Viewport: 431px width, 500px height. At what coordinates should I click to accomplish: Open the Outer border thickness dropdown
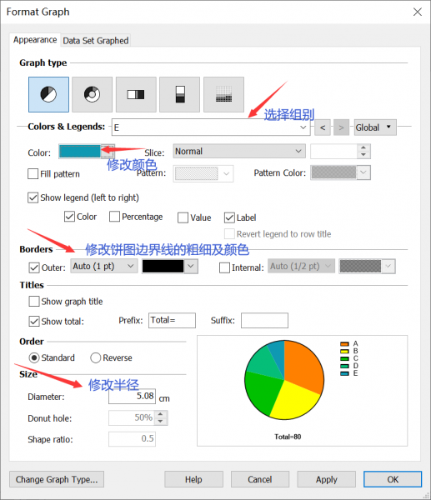tap(104, 267)
